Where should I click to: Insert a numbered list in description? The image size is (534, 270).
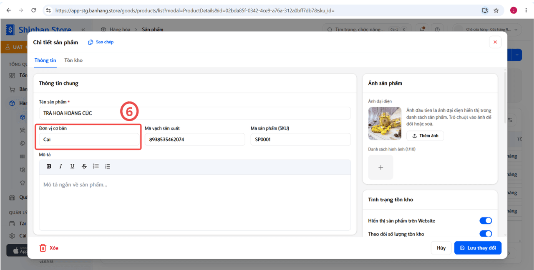[107, 166]
